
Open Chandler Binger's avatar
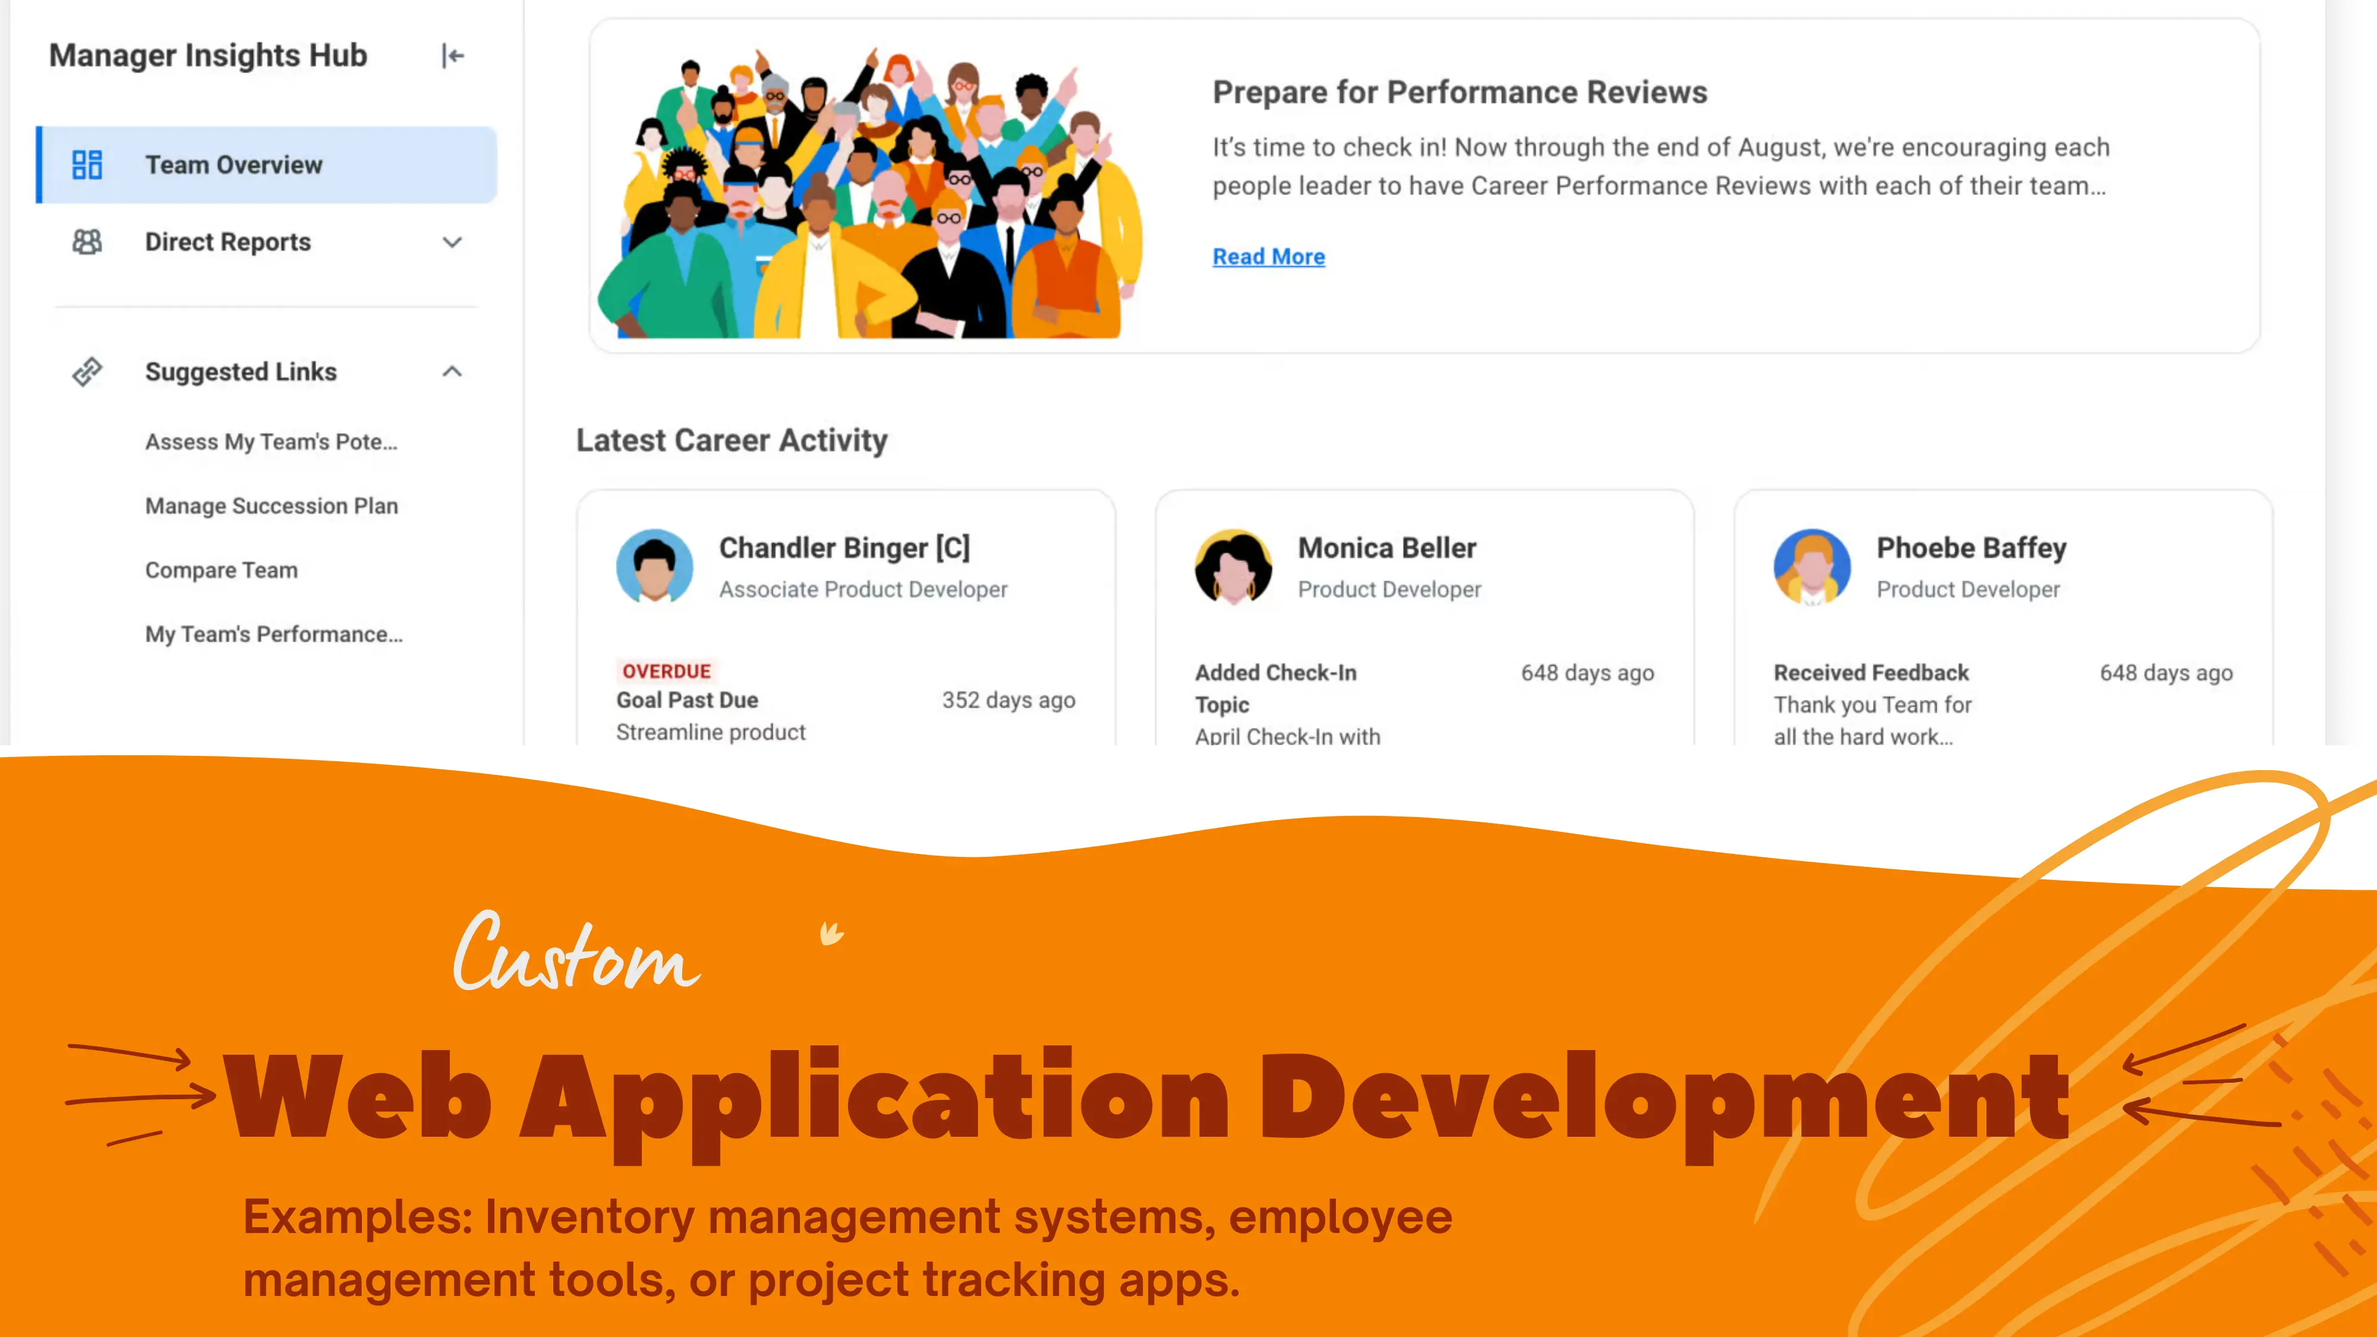click(x=655, y=566)
